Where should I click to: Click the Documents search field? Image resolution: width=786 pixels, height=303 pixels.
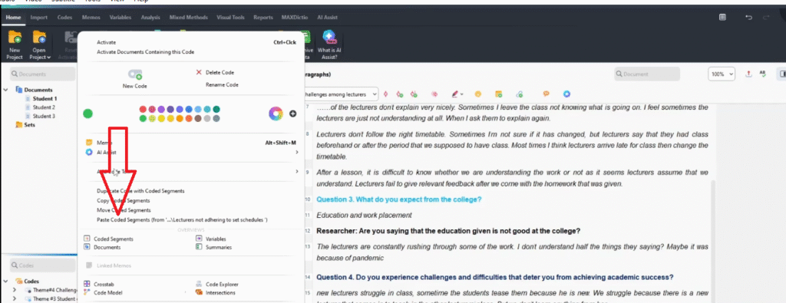pyautogui.click(x=43, y=74)
